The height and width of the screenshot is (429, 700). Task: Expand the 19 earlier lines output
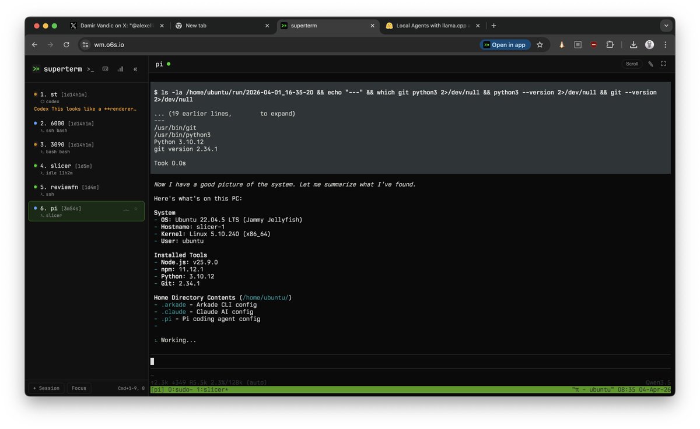(x=225, y=114)
